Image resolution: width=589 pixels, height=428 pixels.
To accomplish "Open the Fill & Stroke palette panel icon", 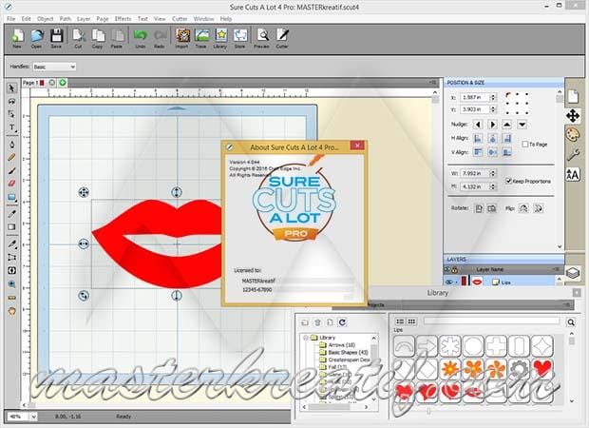I will pos(573,134).
